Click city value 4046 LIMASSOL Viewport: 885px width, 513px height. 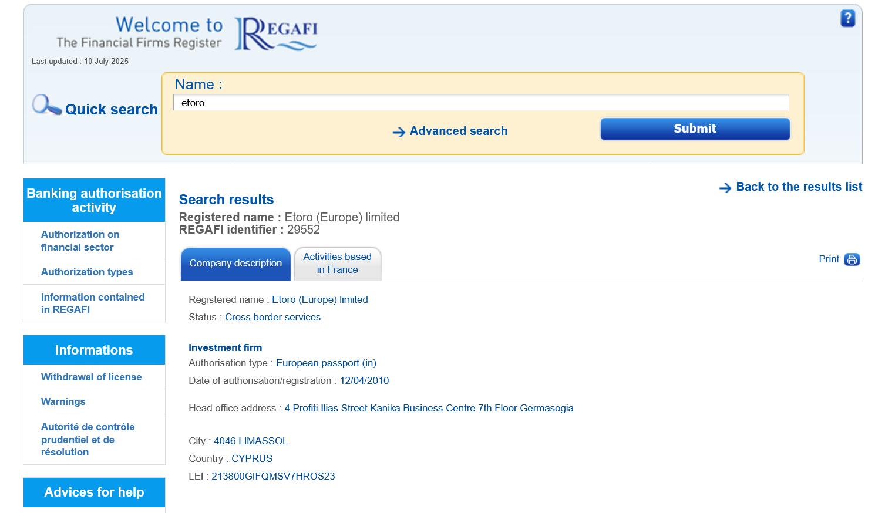[251, 441]
